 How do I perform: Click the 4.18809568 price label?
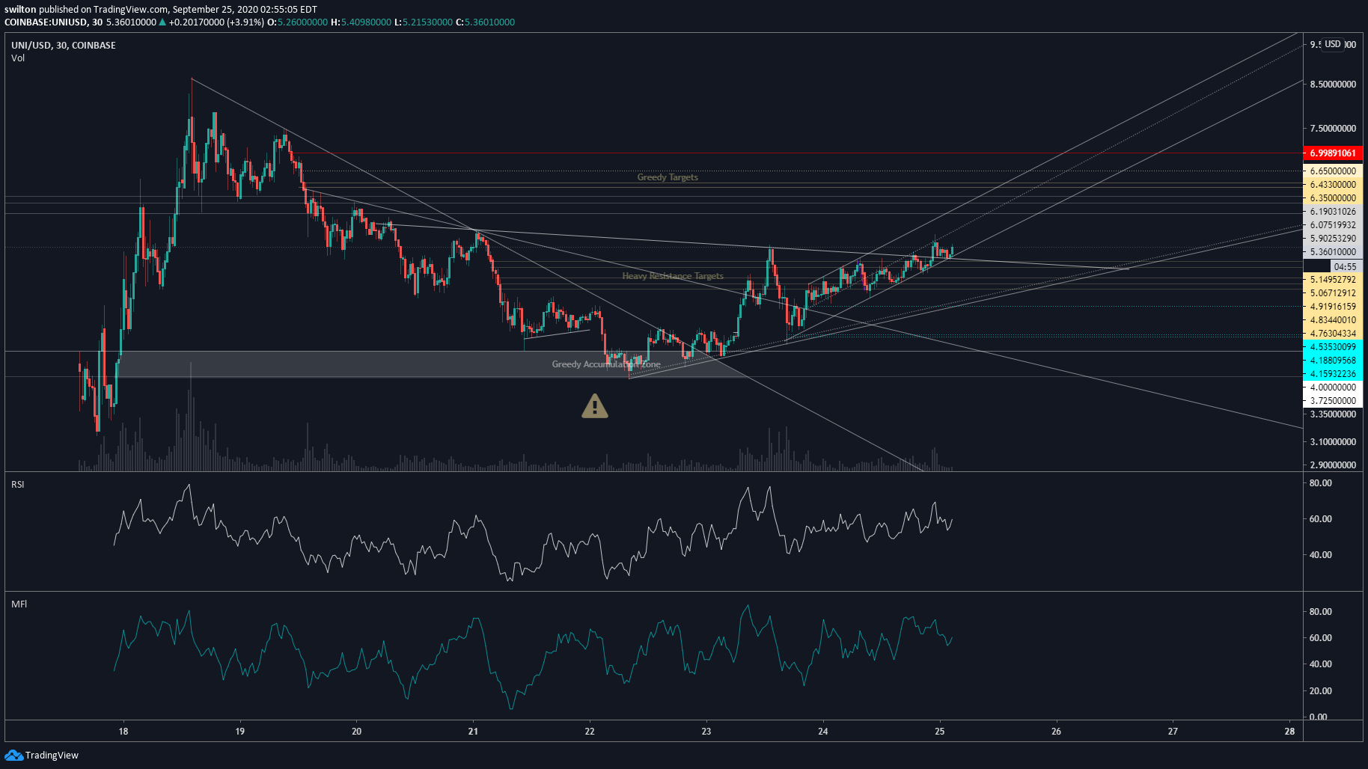point(1333,361)
